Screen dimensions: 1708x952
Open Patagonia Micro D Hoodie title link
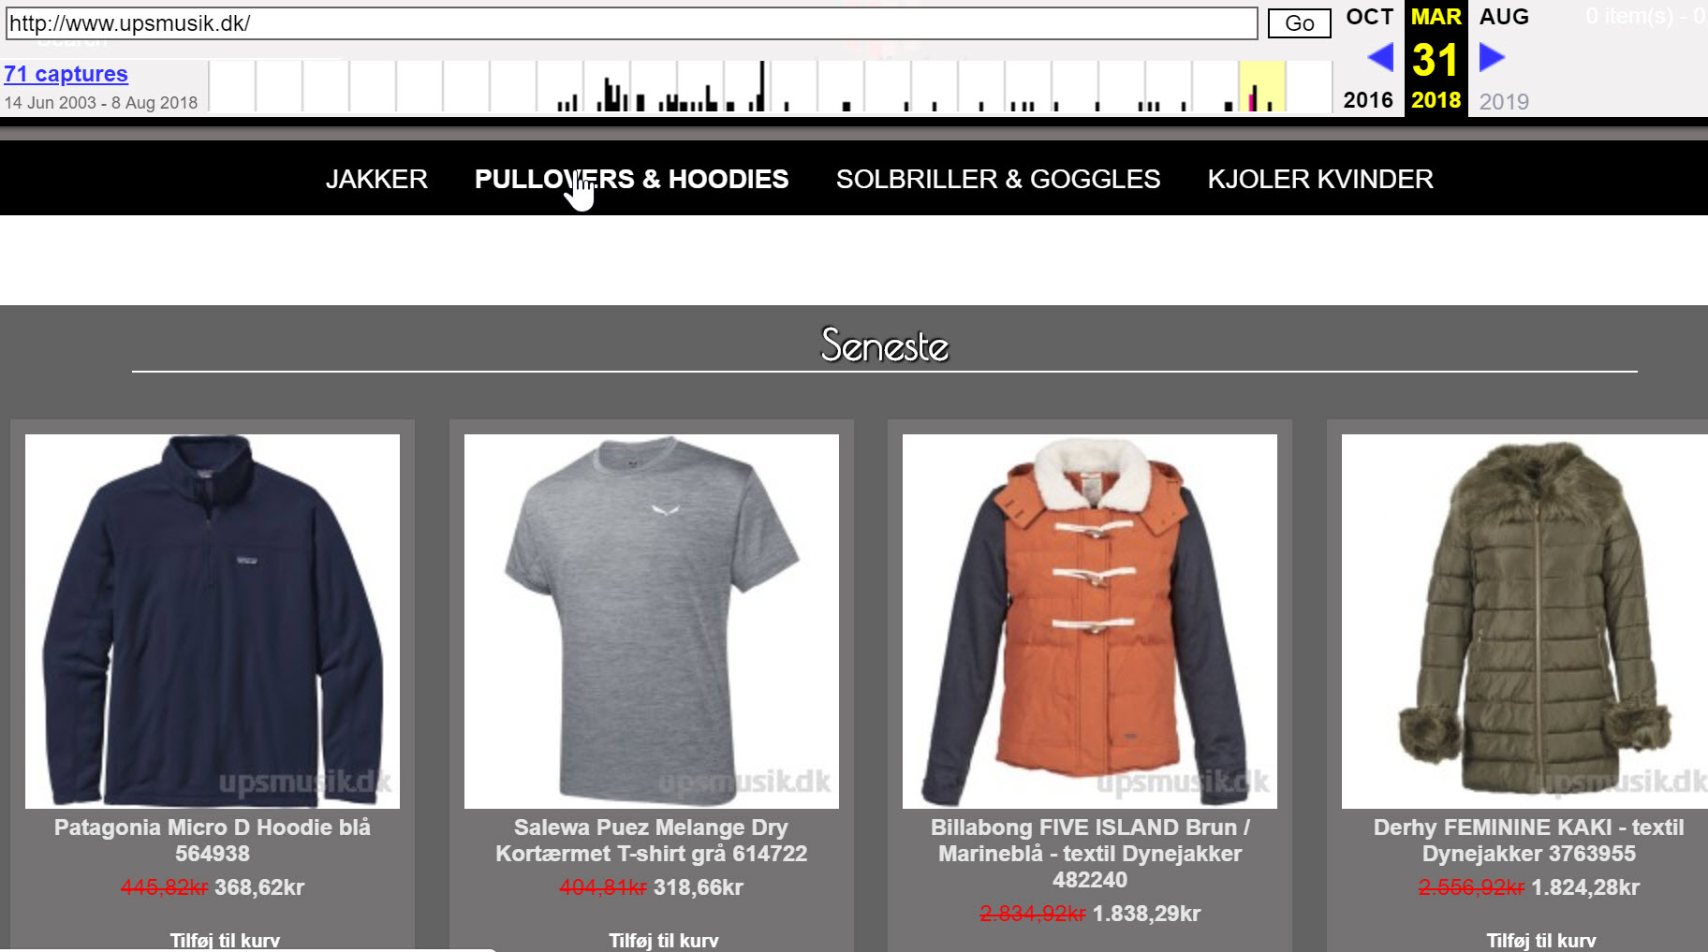point(213,841)
